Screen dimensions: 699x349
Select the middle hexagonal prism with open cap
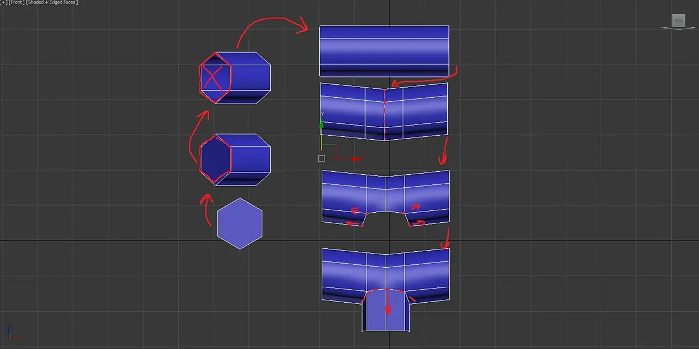pyautogui.click(x=235, y=159)
